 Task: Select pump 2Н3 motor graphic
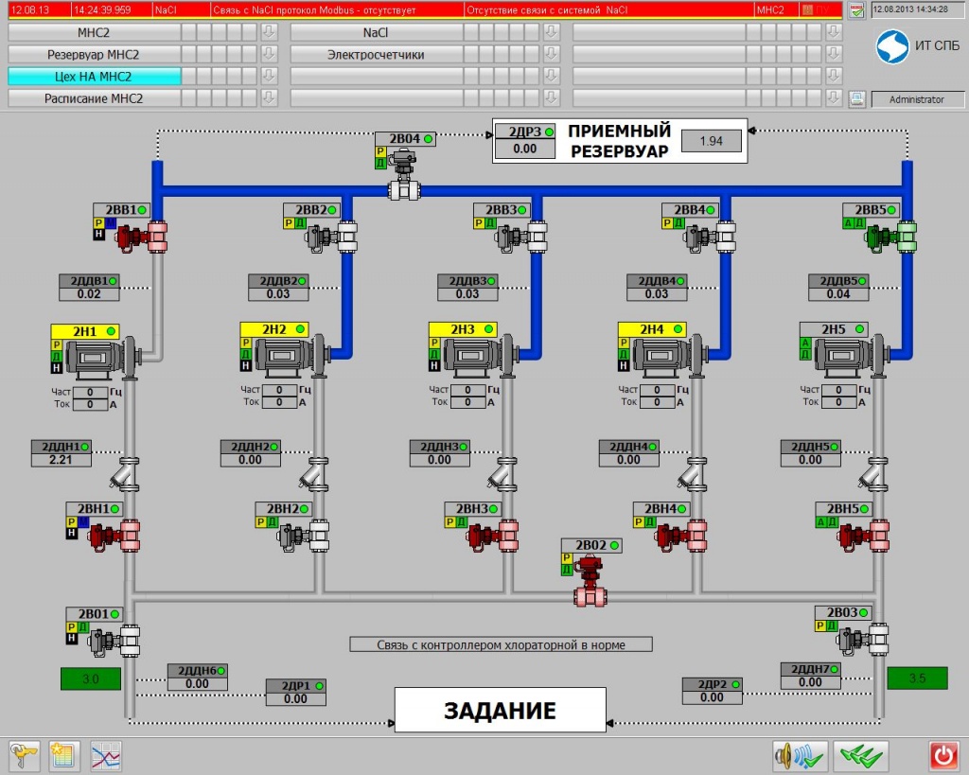point(481,356)
